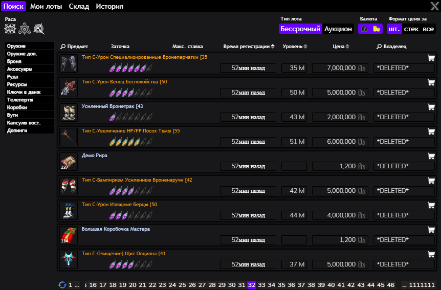Click search magnifier beside Предмет
Viewport: 441px width, 290px height.
[x=63, y=47]
